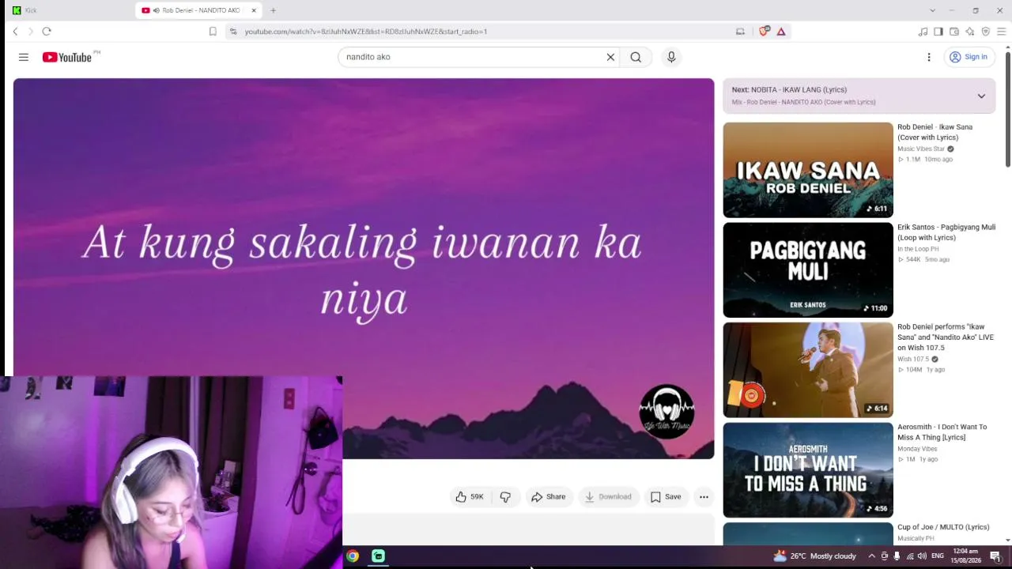This screenshot has height=569, width=1012.
Task: Open 'Cup of Joe / MULTO (Lyrics)' title
Action: tap(943, 527)
